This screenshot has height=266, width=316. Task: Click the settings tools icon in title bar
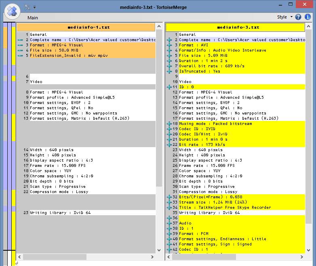27,7
